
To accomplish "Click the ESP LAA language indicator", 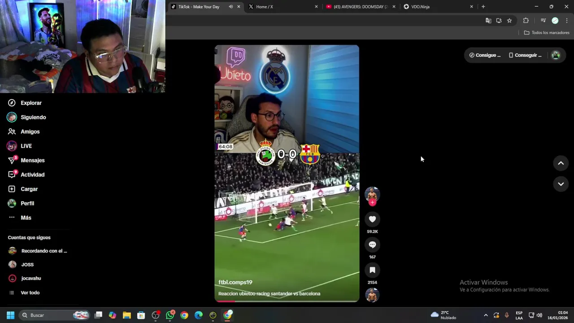I will tap(519, 315).
